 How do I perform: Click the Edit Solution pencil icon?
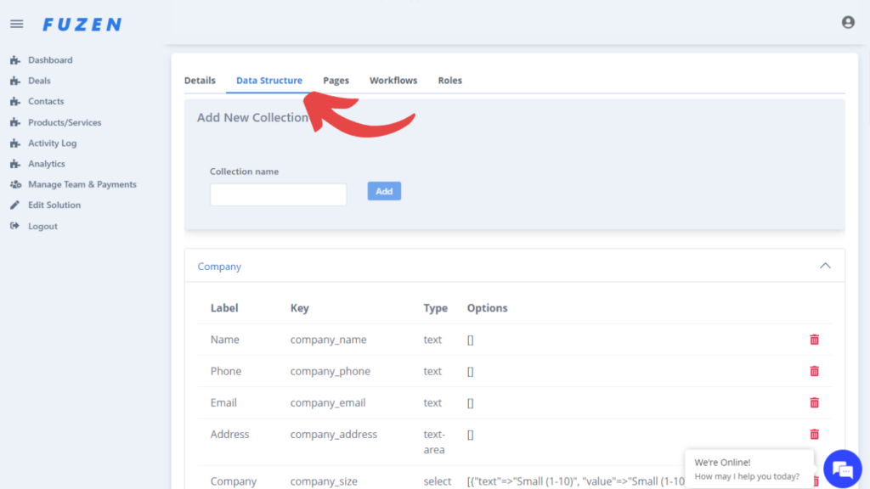tap(15, 205)
